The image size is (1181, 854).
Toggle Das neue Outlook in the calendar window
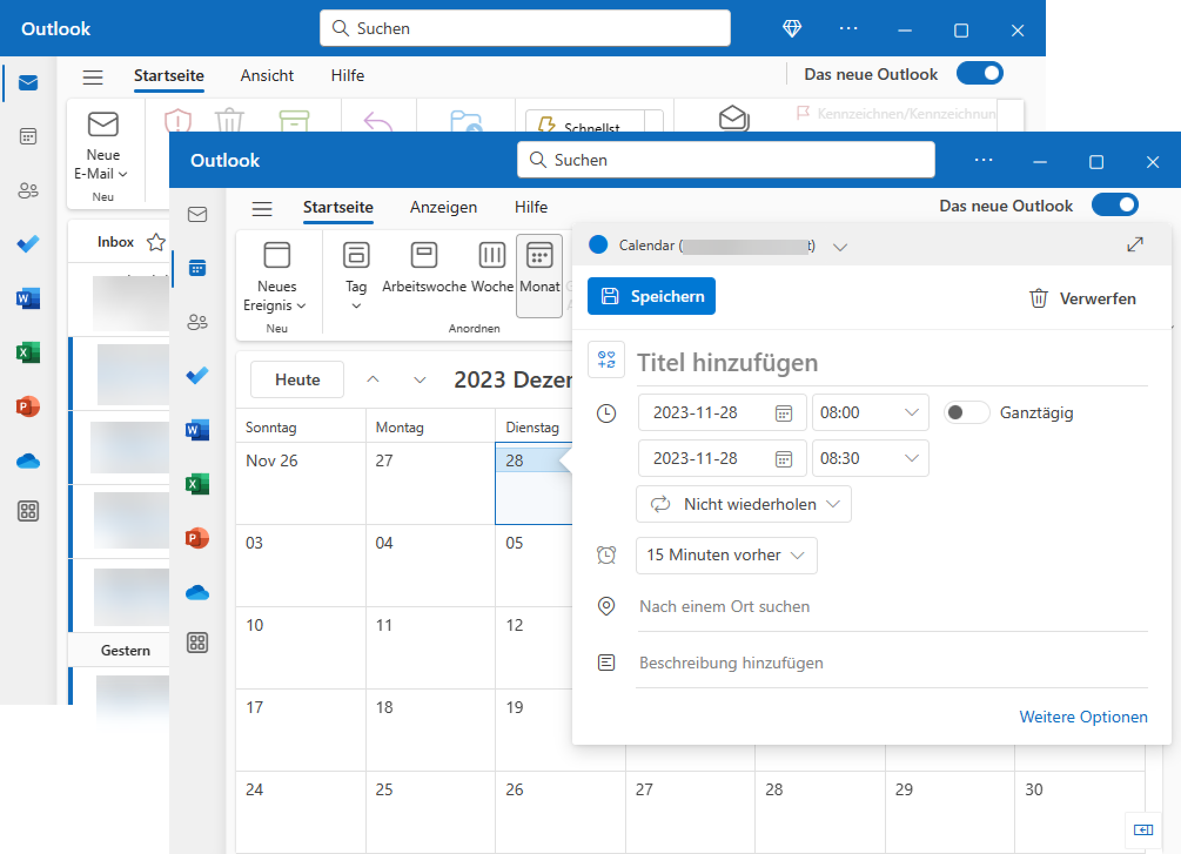point(1115,205)
